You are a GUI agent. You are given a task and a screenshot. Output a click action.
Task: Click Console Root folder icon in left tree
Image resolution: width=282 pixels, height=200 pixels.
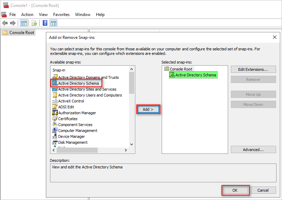(x=5, y=33)
